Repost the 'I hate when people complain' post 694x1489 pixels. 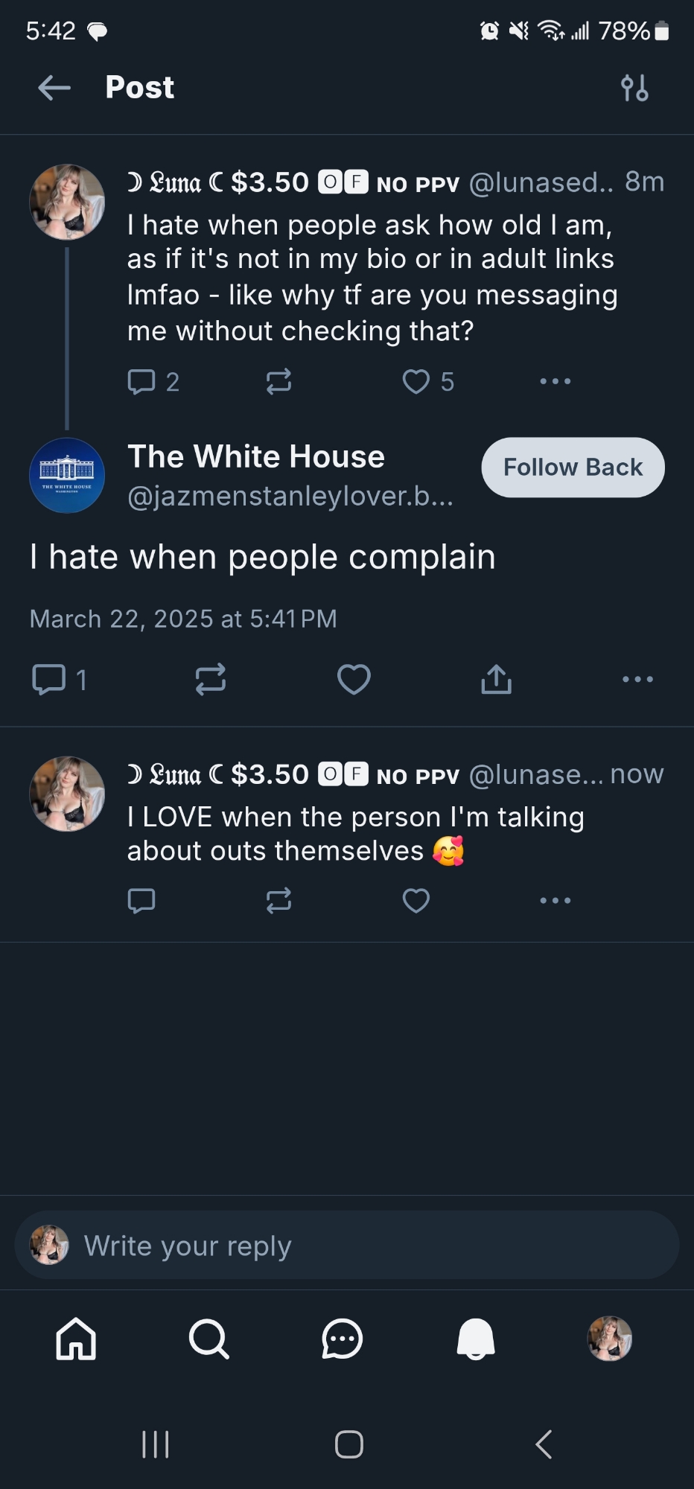tap(211, 679)
